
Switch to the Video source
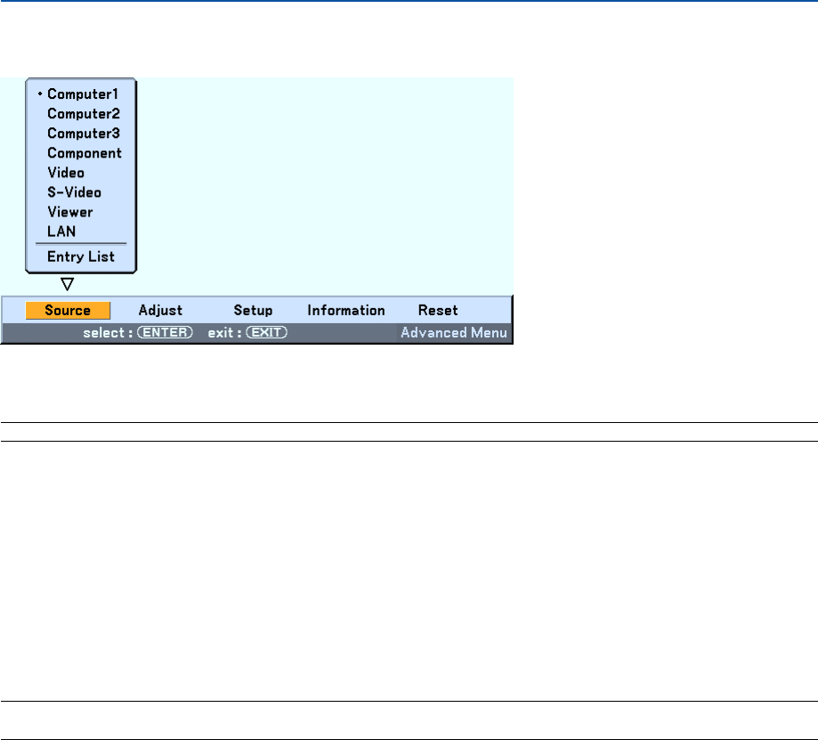click(x=66, y=173)
